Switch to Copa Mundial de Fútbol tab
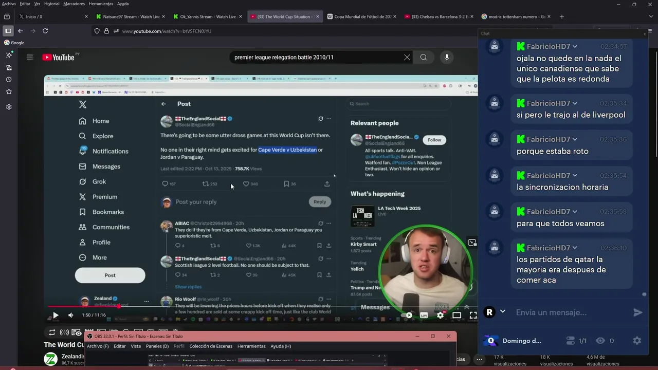Image resolution: width=658 pixels, height=370 pixels. pyautogui.click(x=362, y=16)
